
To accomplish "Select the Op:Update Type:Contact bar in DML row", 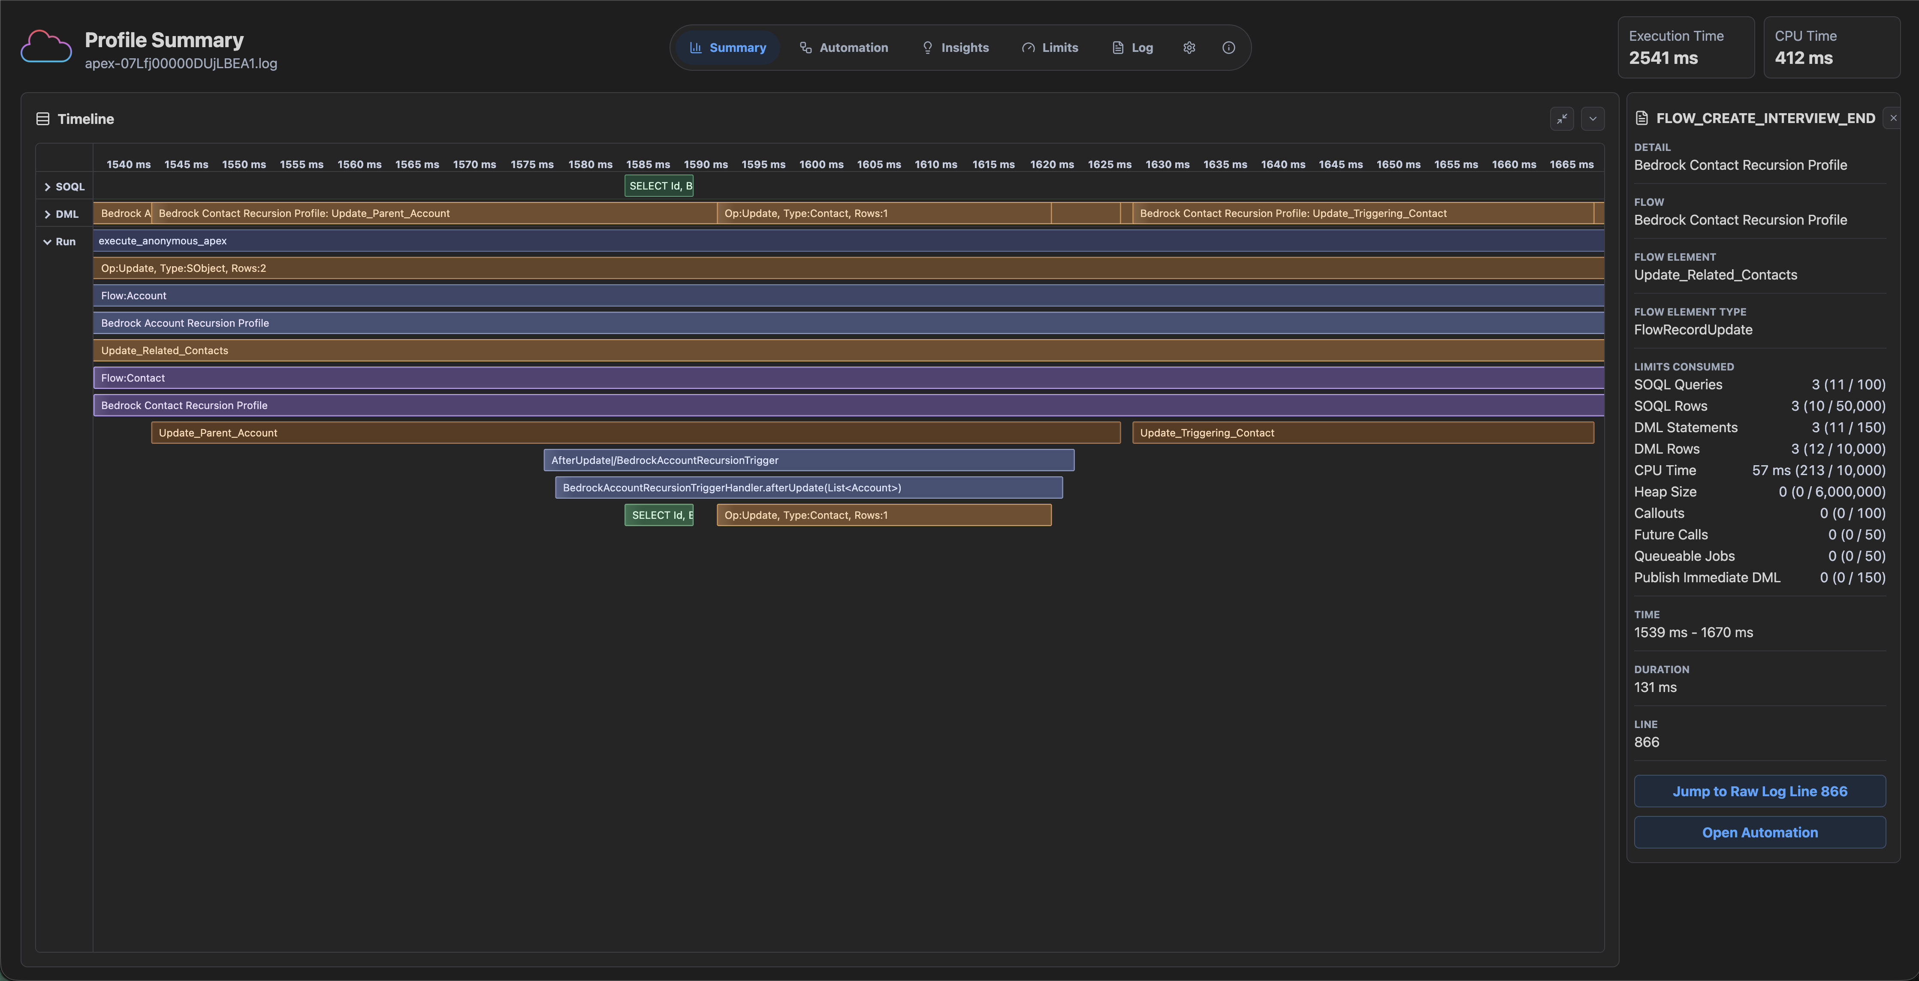I will tap(884, 213).
